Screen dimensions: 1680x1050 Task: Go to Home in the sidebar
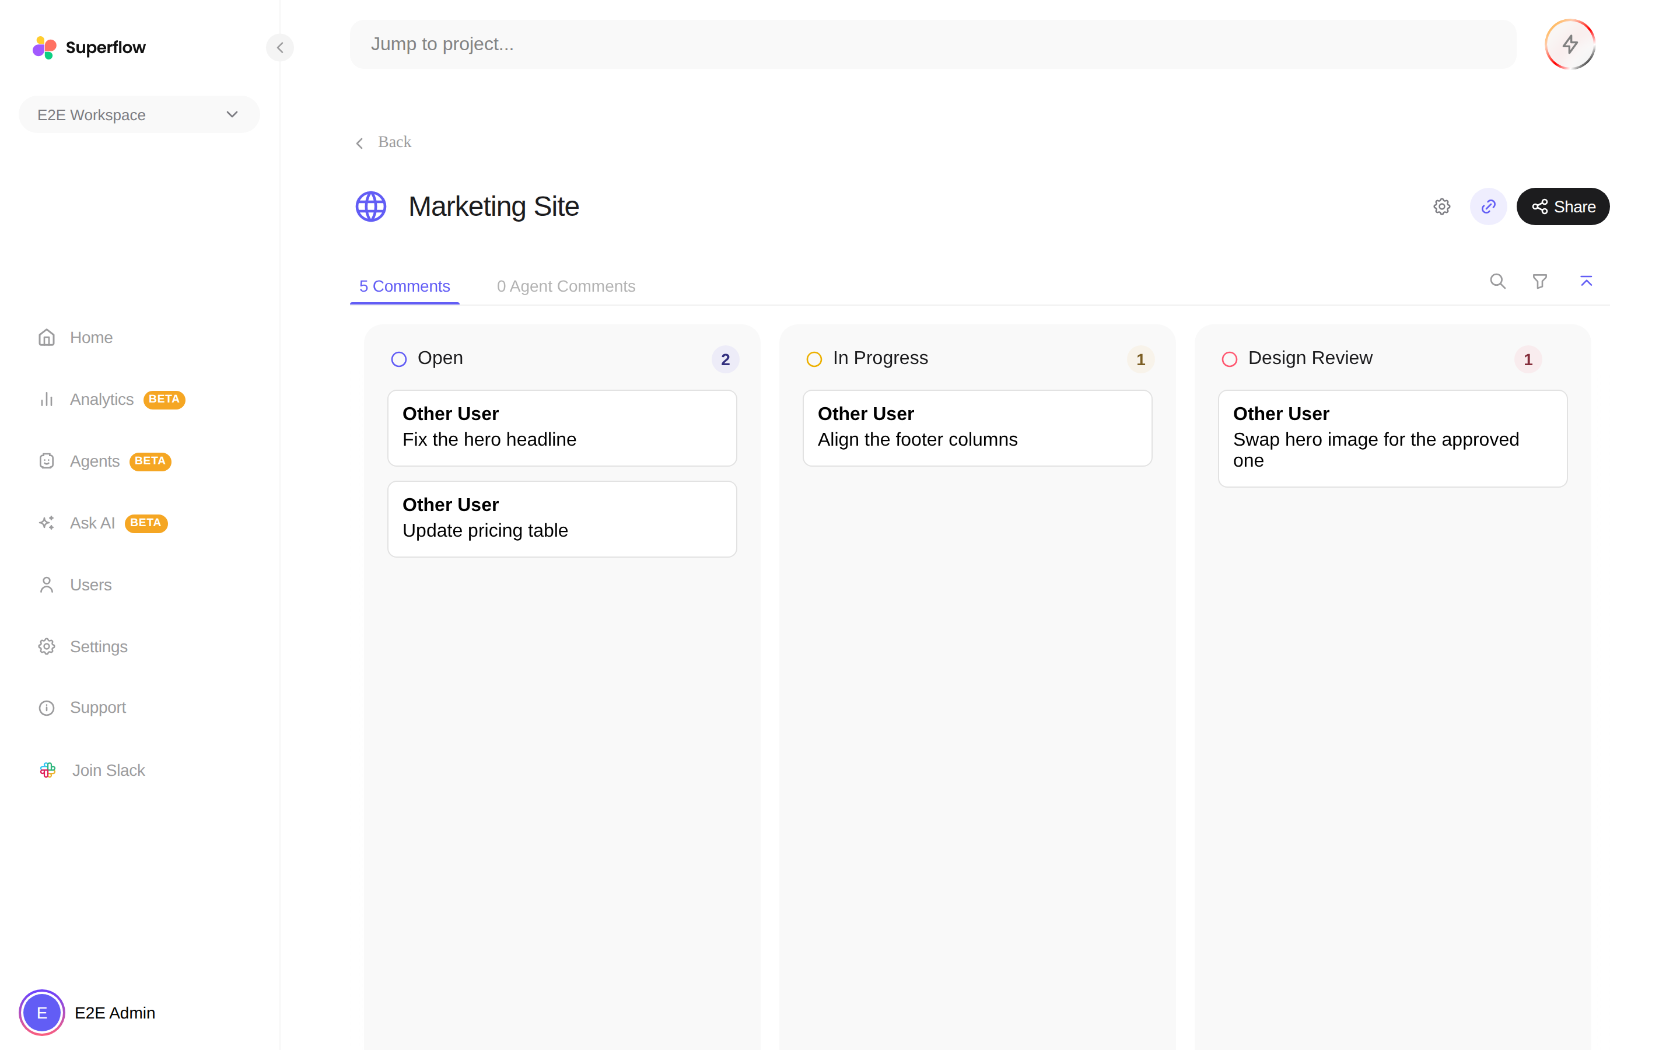[91, 338]
